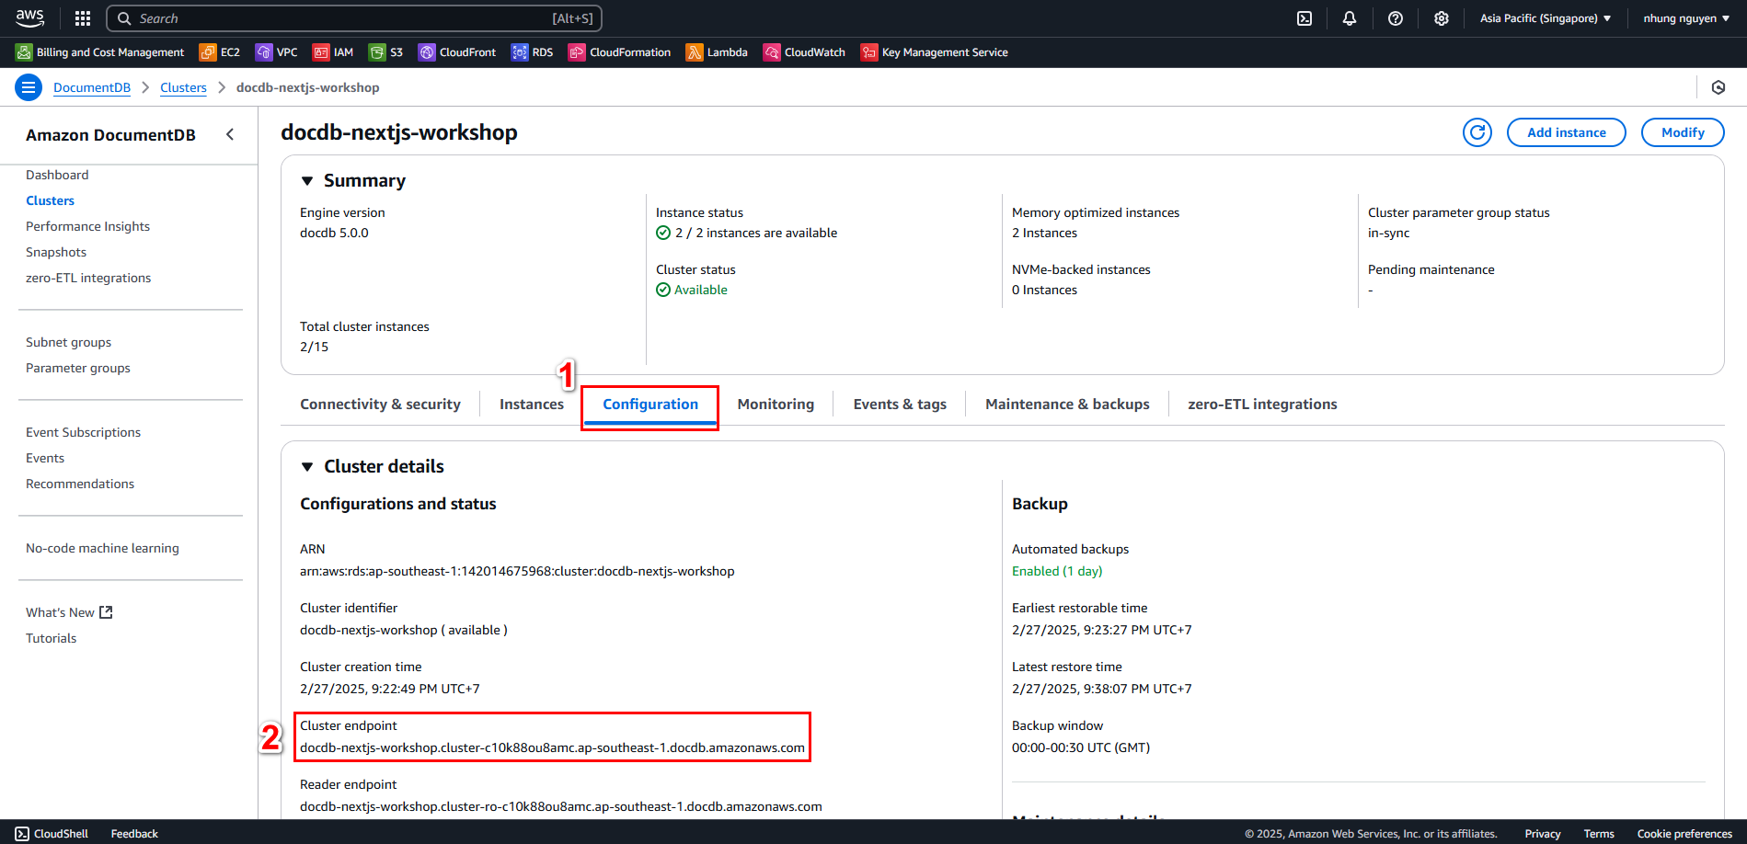Open CloudWatch service shortcut
The height and width of the screenshot is (844, 1747).
tap(805, 52)
